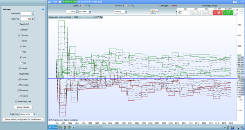
Task: Open the keyboard shortcuts icon in title bar
Action: pos(235,2)
